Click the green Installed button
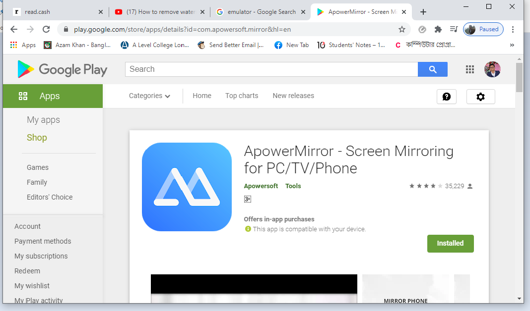530x311 pixels. coord(450,244)
